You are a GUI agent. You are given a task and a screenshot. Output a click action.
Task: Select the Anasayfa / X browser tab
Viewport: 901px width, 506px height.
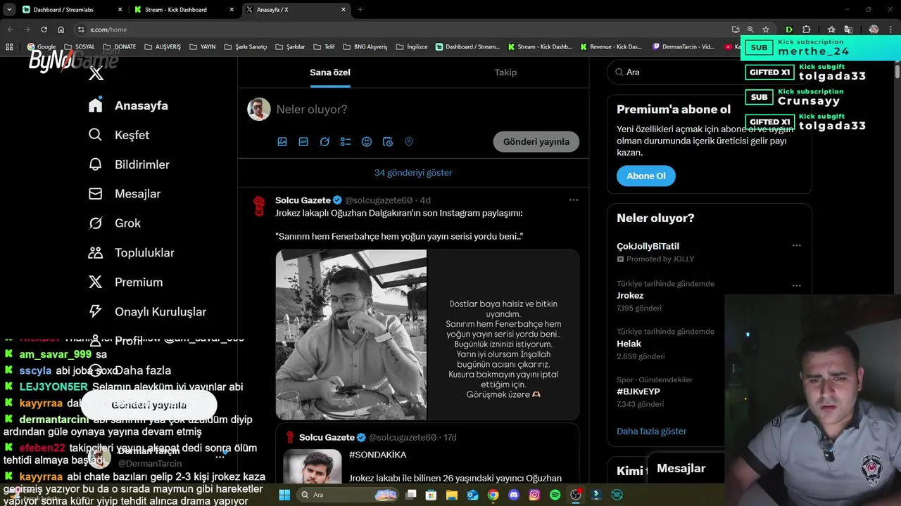pyautogui.click(x=296, y=10)
